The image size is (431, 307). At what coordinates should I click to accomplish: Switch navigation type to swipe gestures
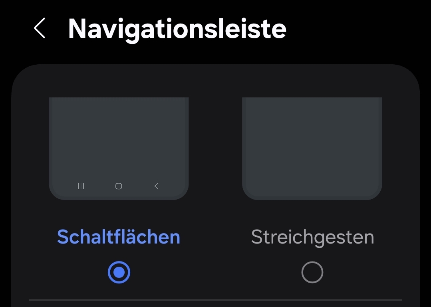pos(312,272)
